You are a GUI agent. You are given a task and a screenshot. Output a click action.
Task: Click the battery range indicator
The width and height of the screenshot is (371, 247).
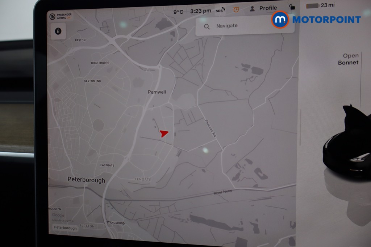320,5
